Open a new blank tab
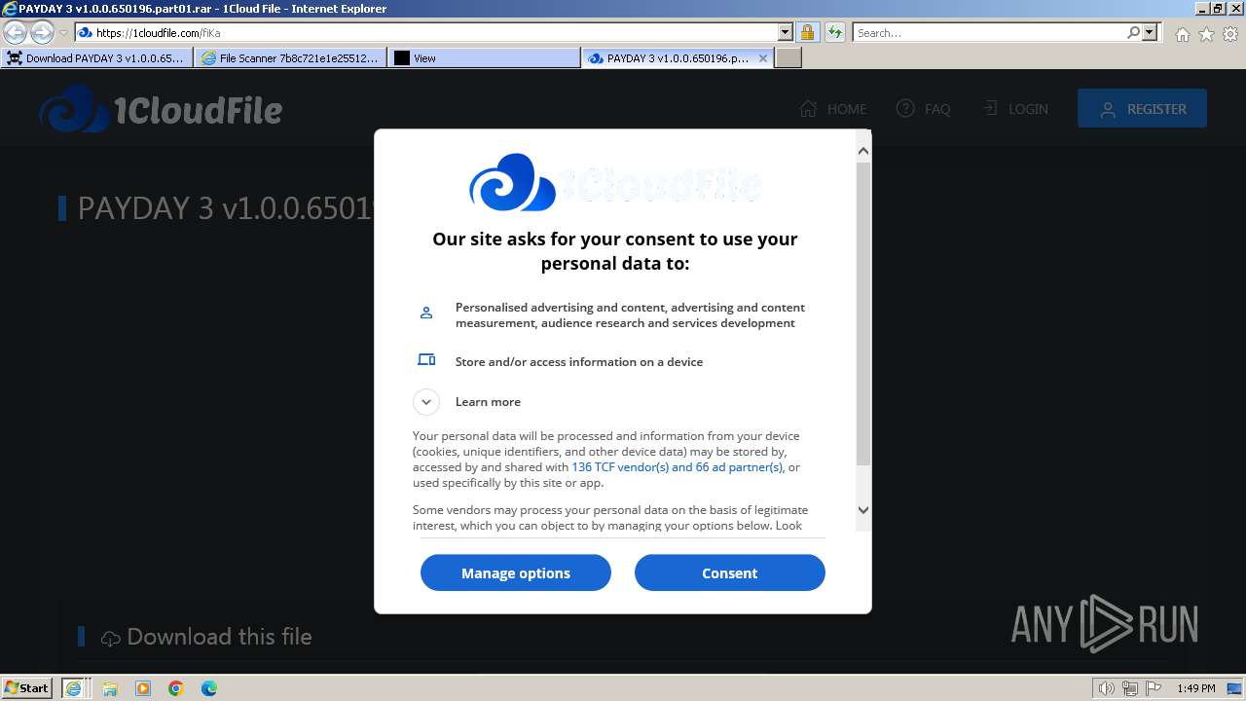The height and width of the screenshot is (701, 1246). pyautogui.click(x=788, y=58)
